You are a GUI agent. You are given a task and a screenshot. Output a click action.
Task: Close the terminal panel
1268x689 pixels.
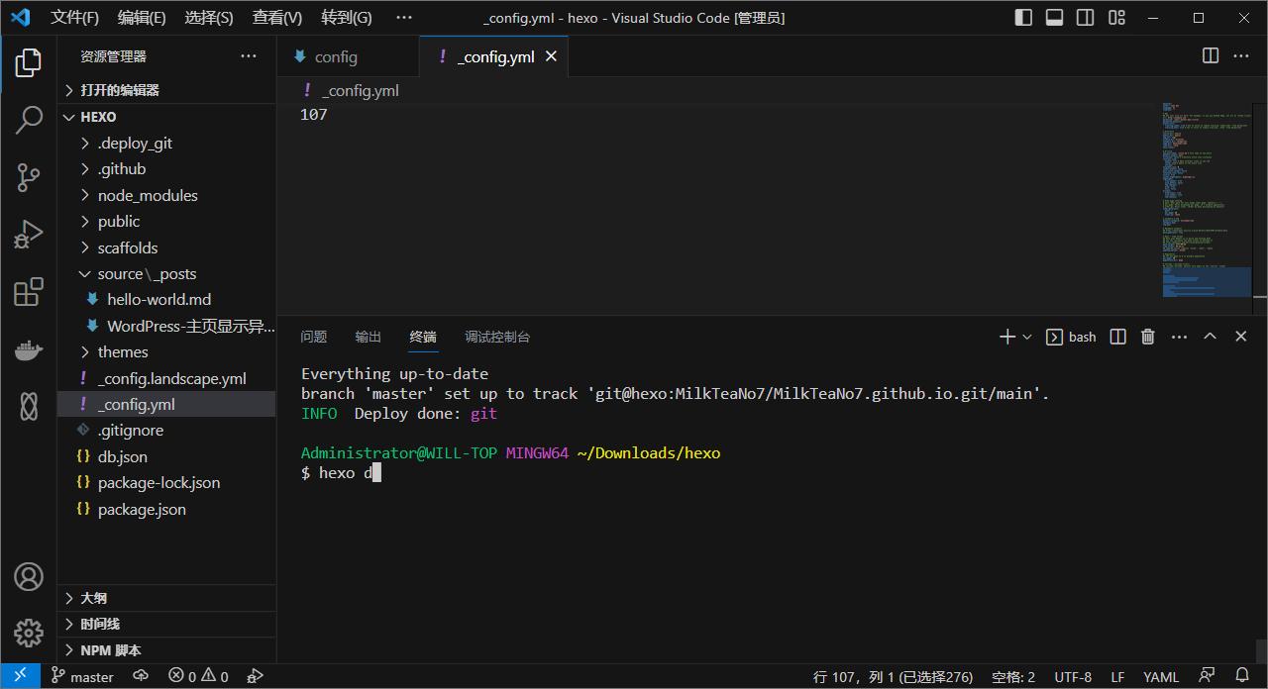(x=1240, y=337)
